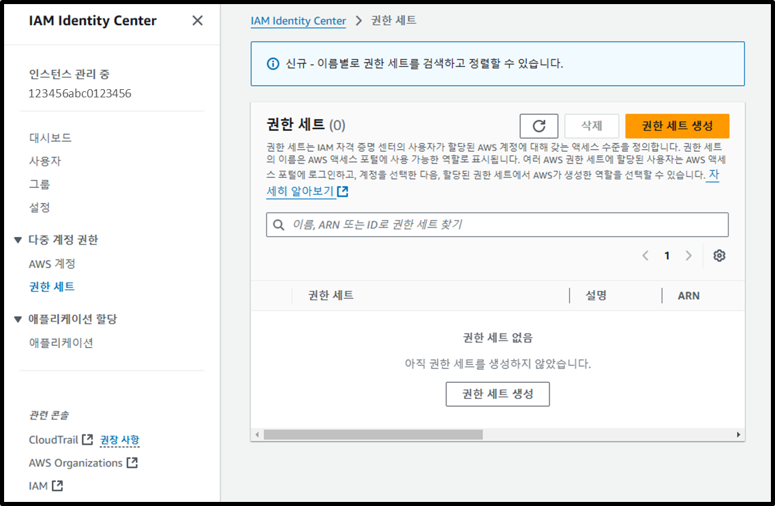Open the 권장 사항 link
Image resolution: width=775 pixels, height=506 pixels.
tap(119, 439)
